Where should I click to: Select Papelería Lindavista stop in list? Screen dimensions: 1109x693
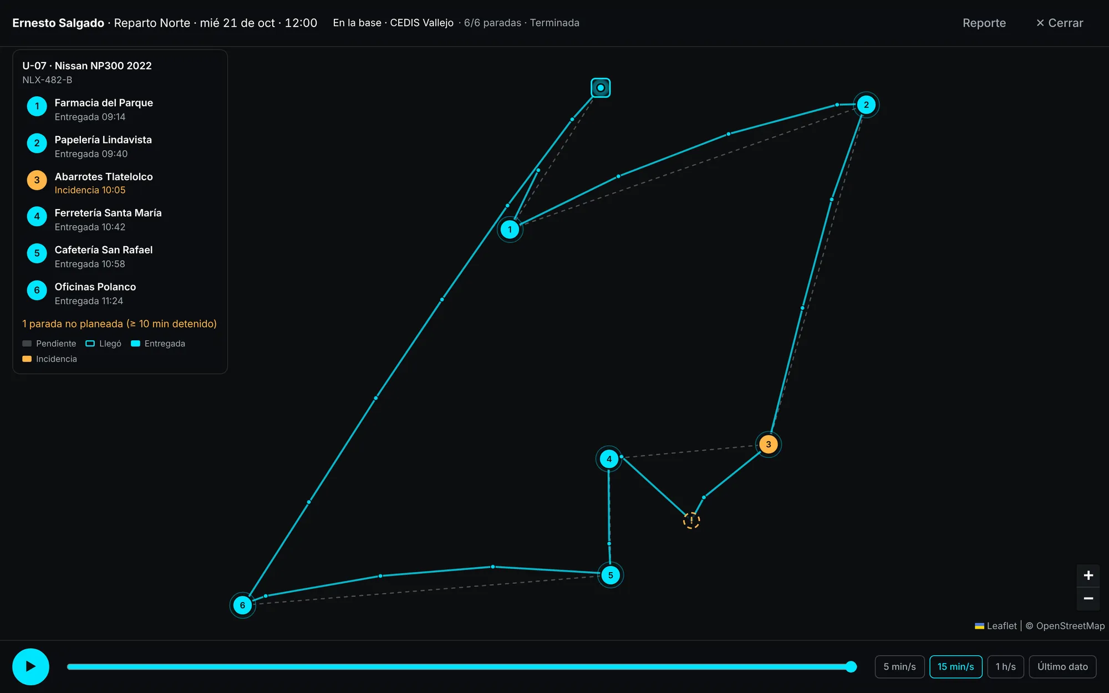click(x=120, y=146)
